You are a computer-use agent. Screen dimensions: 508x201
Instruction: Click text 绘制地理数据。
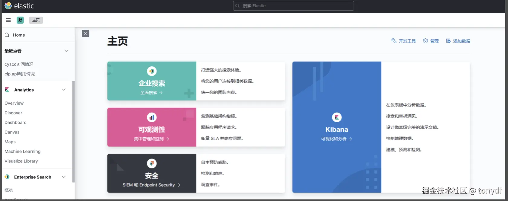coord(400,139)
